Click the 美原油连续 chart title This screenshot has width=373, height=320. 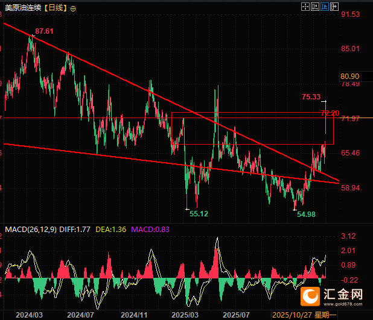click(23, 8)
